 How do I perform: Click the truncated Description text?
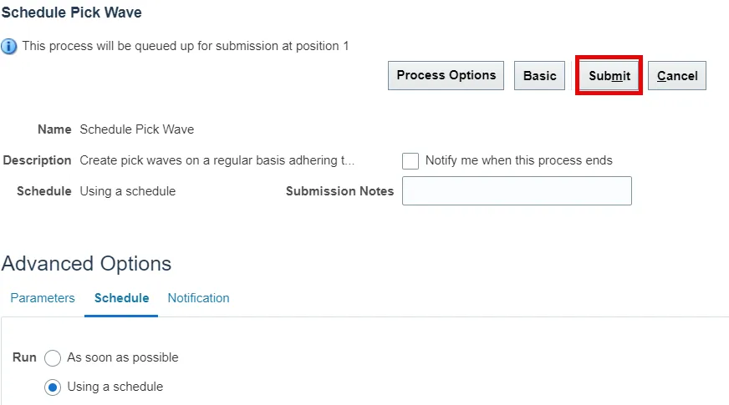pos(217,160)
